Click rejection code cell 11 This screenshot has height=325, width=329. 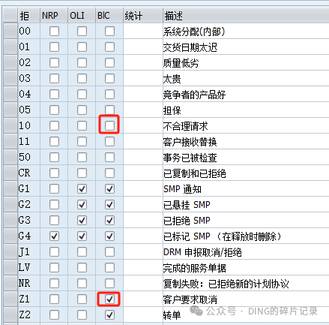(29, 141)
